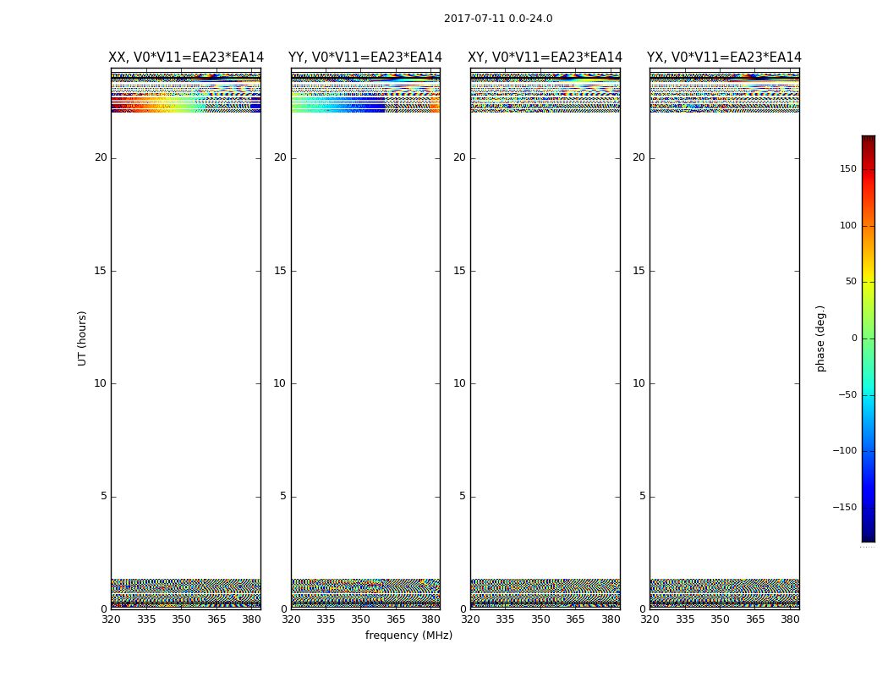The width and height of the screenshot is (888, 677).
Task: Click the figure title 2017-07-11 0.0-24.0
Action: [x=498, y=18]
